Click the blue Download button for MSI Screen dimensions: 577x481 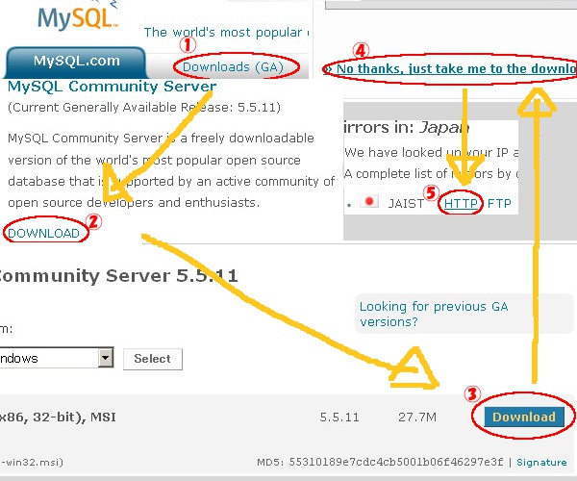[524, 417]
